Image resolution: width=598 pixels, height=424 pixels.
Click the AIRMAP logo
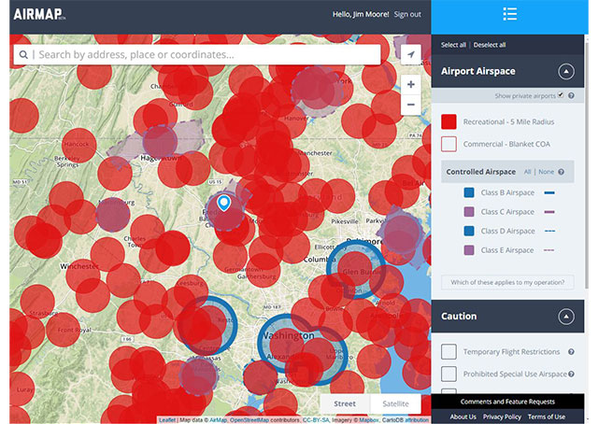[39, 15]
